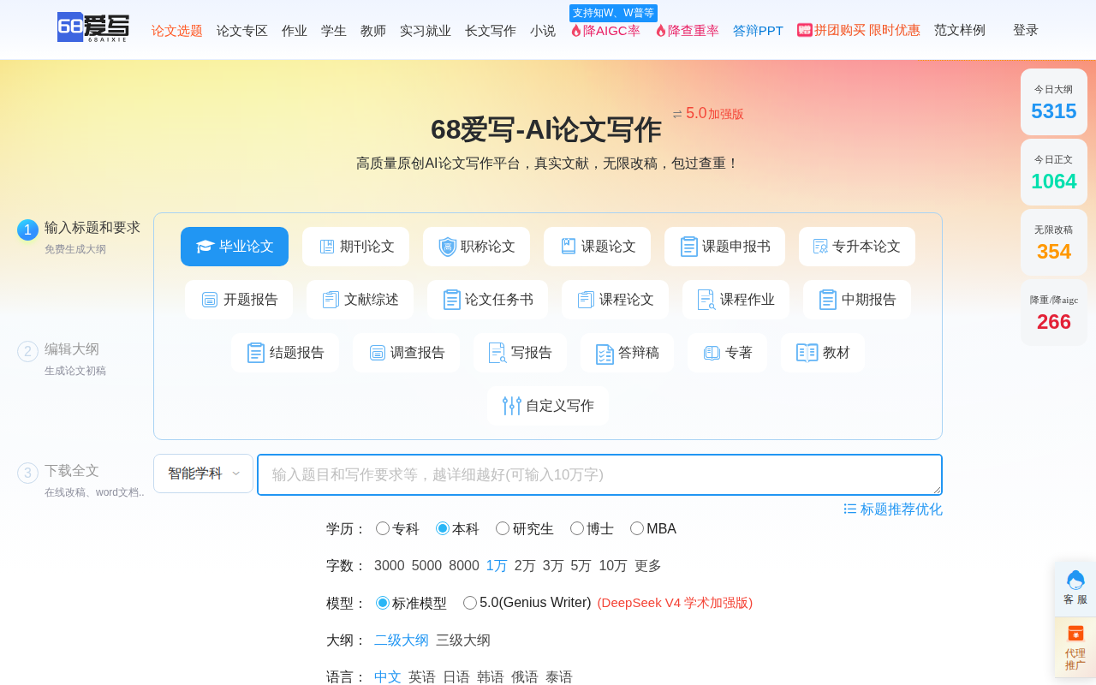Open the 实习就业 menu item

pyautogui.click(x=426, y=31)
